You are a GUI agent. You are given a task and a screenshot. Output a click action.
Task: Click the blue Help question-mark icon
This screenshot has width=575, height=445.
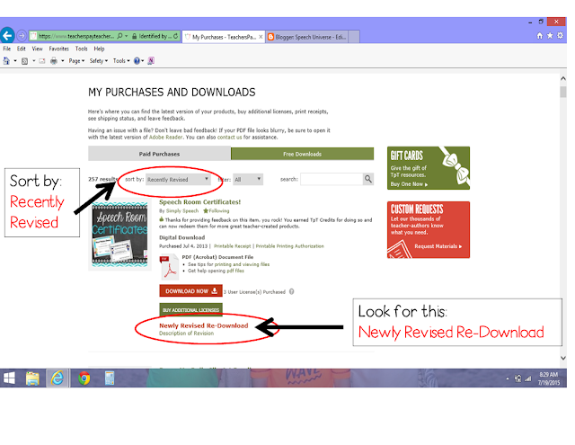tap(137, 61)
